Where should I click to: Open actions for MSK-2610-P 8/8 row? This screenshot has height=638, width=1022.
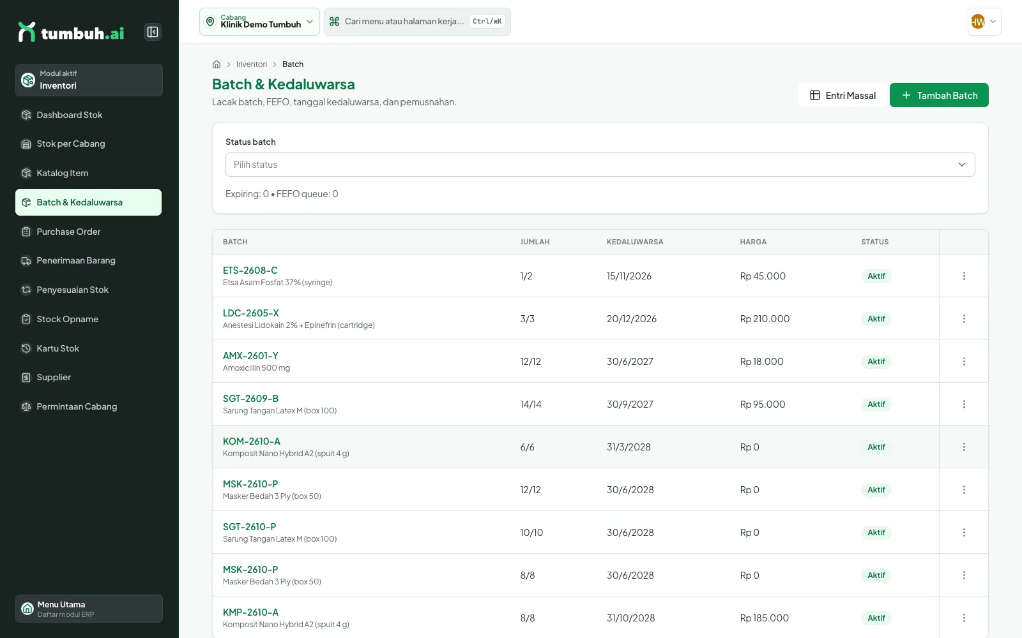point(964,575)
